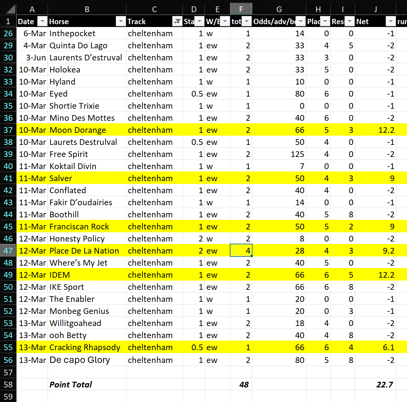This screenshot has height=402, width=407.
Task: Select column A header
Action: tap(32, 9)
